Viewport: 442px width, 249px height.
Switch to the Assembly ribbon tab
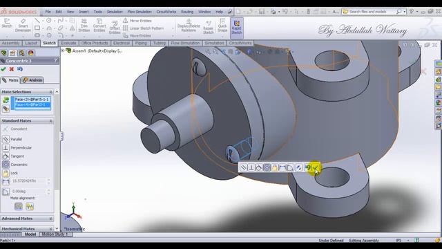(x=10, y=43)
